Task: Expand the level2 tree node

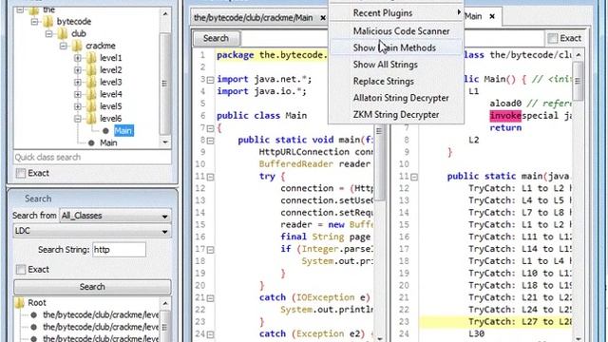Action: click(x=78, y=69)
